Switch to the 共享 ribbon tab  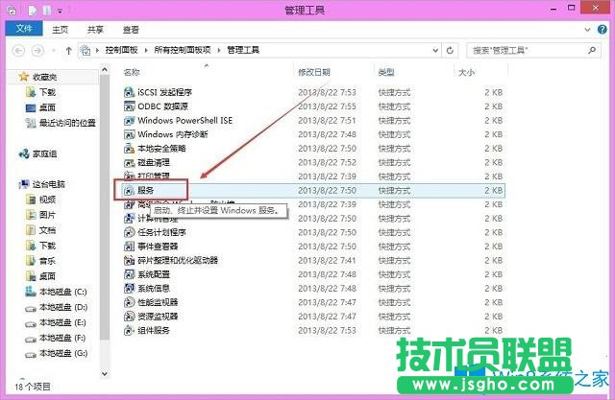pos(95,30)
